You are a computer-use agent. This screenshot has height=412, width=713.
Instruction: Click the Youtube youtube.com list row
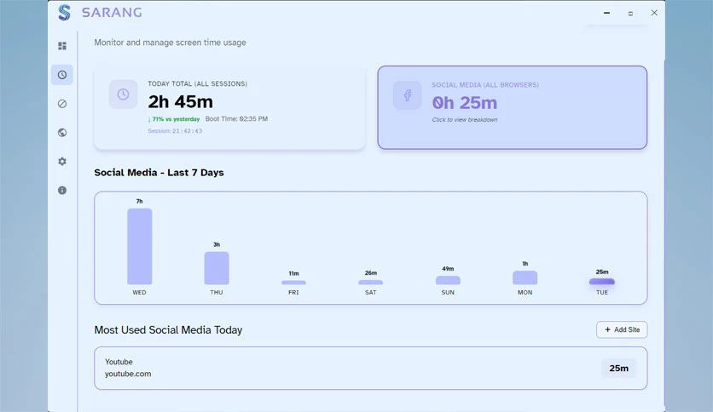pos(371,368)
